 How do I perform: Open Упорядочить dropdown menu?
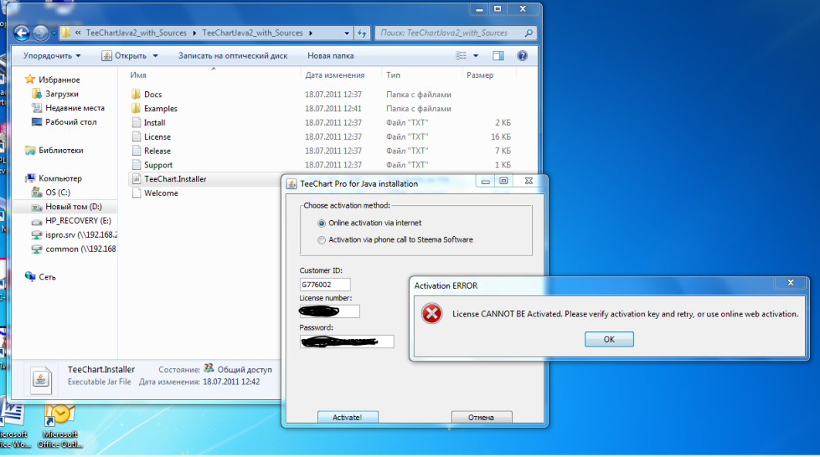point(52,56)
